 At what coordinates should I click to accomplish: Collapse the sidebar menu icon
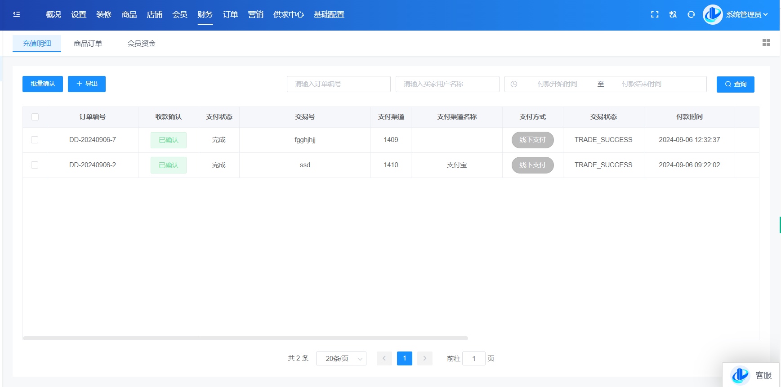pos(17,14)
